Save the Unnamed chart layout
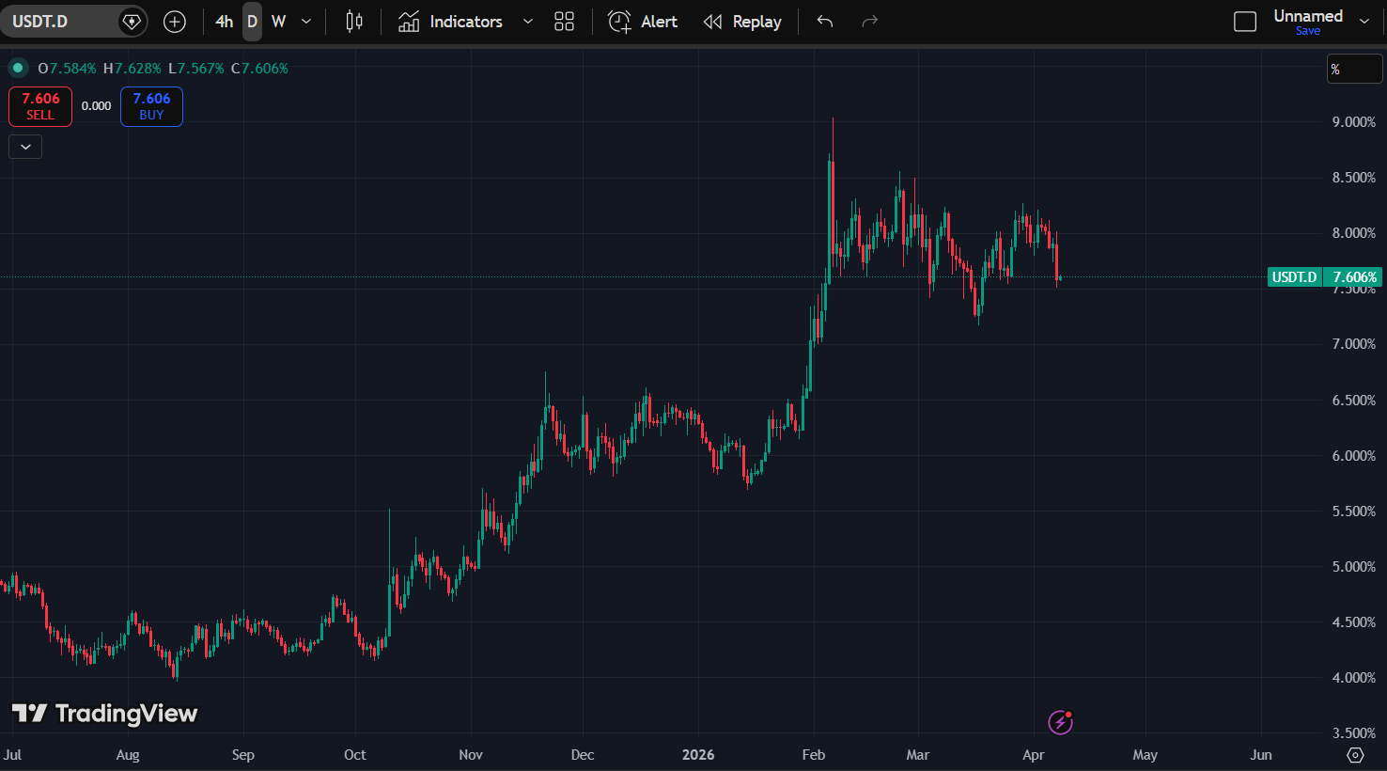 [x=1308, y=31]
